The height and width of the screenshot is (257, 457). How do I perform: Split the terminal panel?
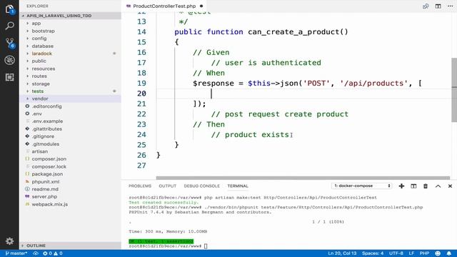413,186
